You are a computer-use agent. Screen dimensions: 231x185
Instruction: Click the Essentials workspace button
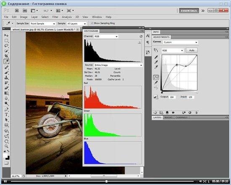(x=189, y=11)
